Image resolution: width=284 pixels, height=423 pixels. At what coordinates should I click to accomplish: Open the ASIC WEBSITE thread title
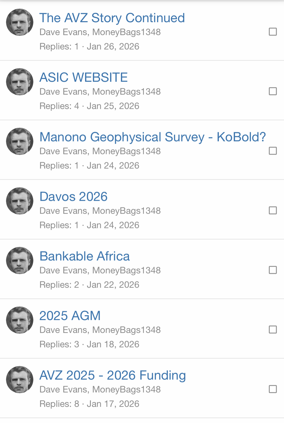[x=84, y=77]
